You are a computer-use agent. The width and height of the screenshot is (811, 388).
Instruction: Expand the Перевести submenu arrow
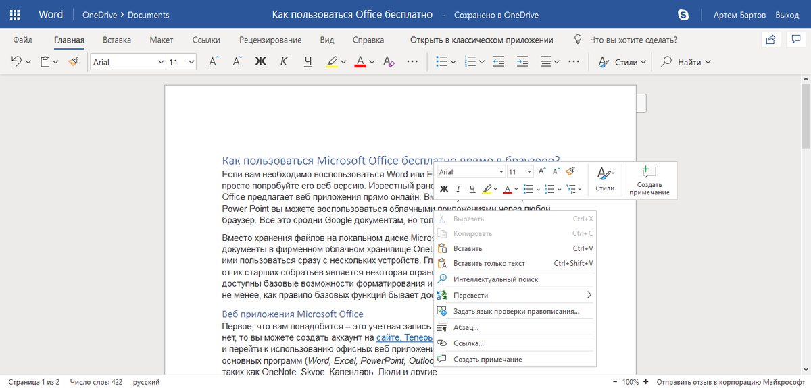click(x=589, y=295)
